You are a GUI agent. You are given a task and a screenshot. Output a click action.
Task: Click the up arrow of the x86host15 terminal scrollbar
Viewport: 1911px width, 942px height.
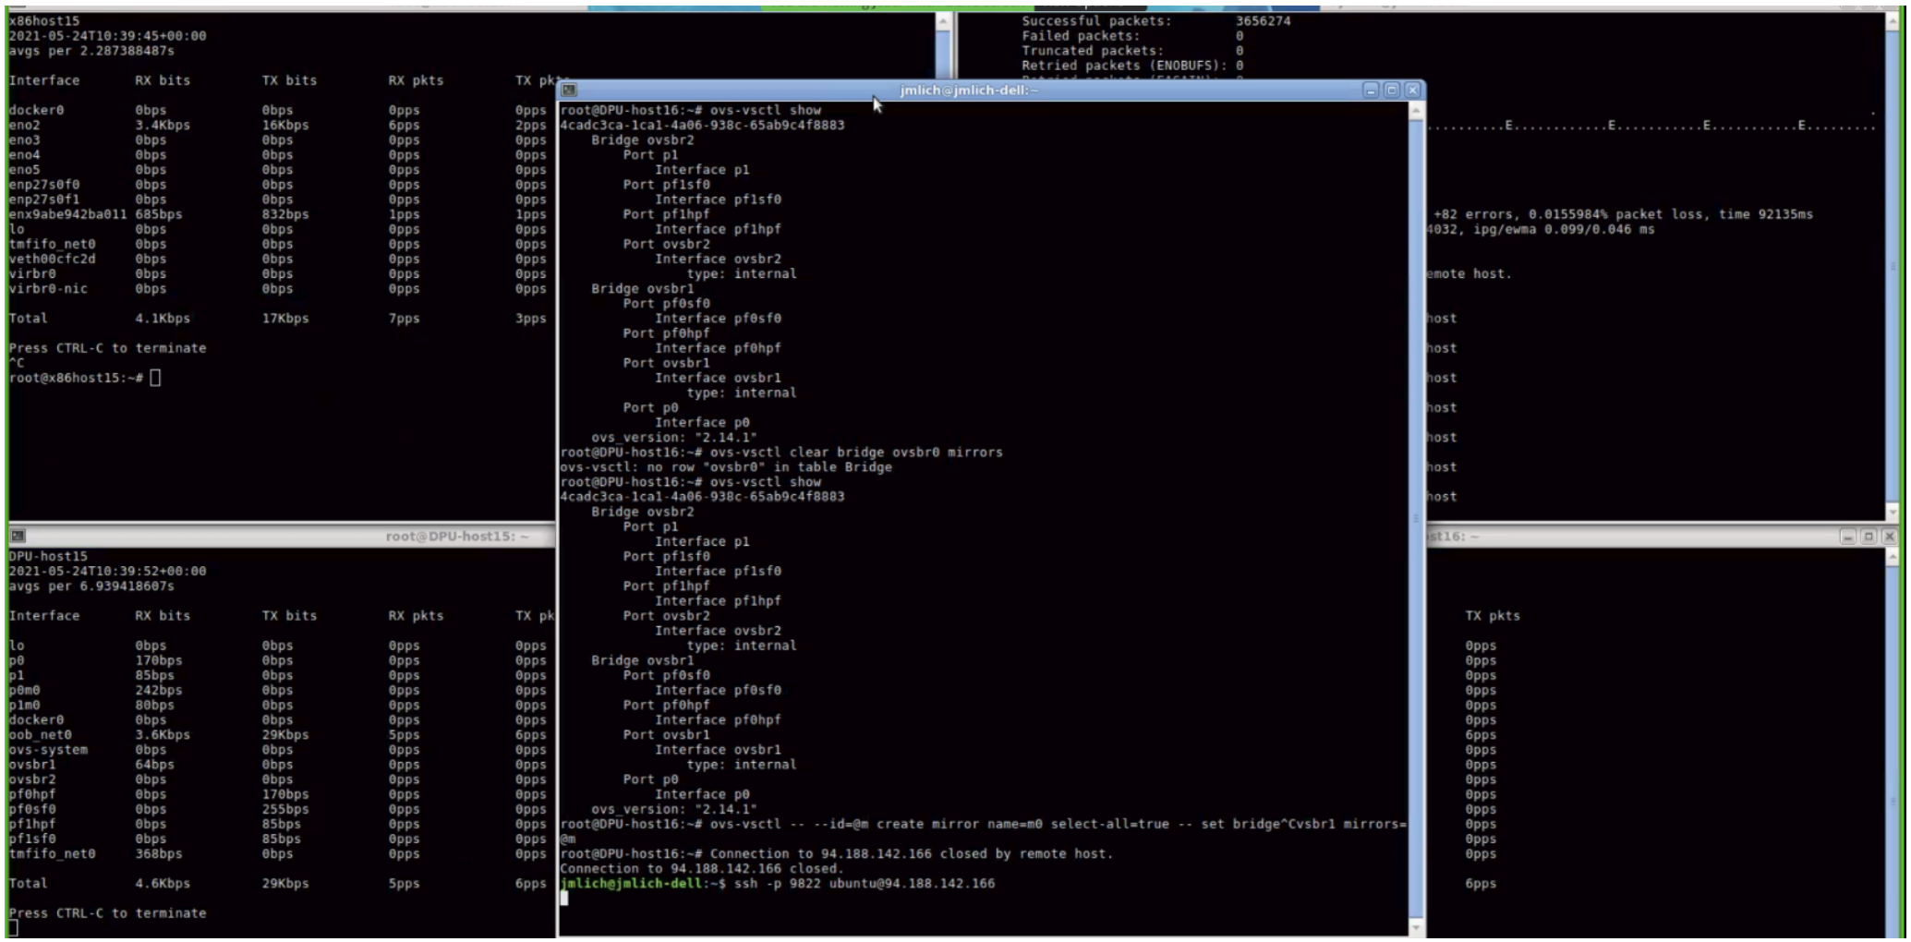coord(942,21)
